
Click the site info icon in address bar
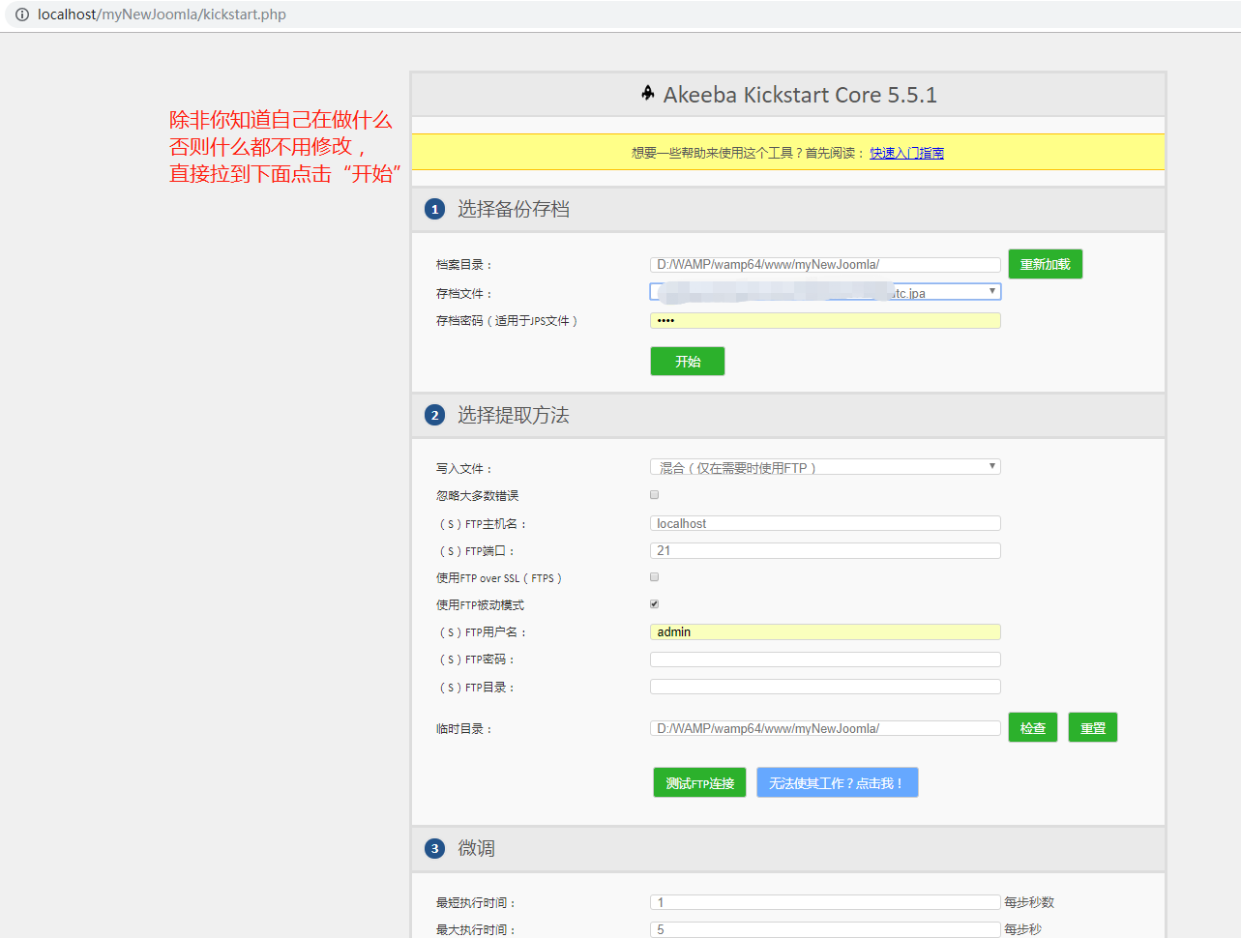pyautogui.click(x=21, y=15)
